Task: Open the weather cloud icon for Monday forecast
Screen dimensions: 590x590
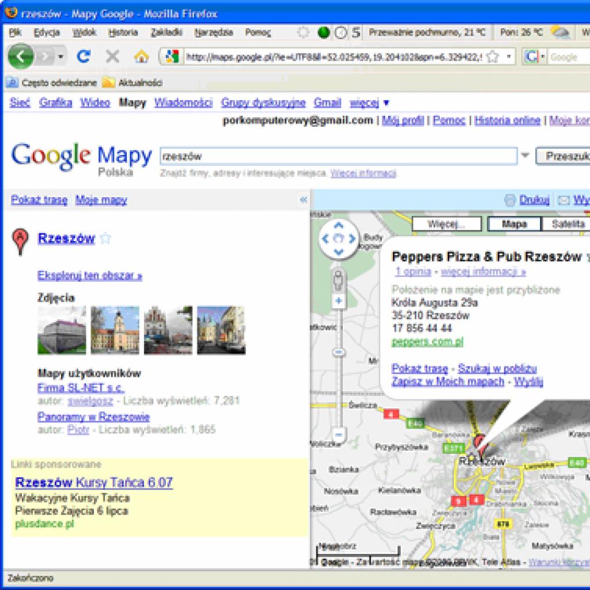Action: click(560, 32)
